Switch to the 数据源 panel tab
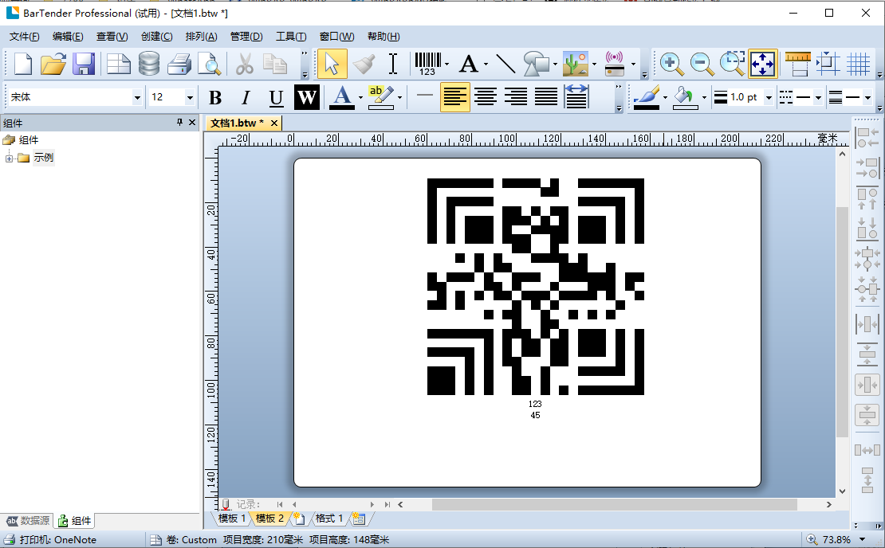The height and width of the screenshot is (548, 885). tap(28, 520)
